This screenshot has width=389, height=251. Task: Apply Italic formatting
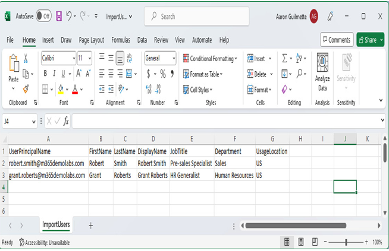[54, 74]
